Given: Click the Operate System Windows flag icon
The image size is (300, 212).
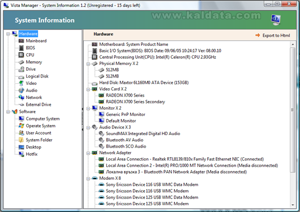Looking at the screenshot, I should (x=22, y=126).
